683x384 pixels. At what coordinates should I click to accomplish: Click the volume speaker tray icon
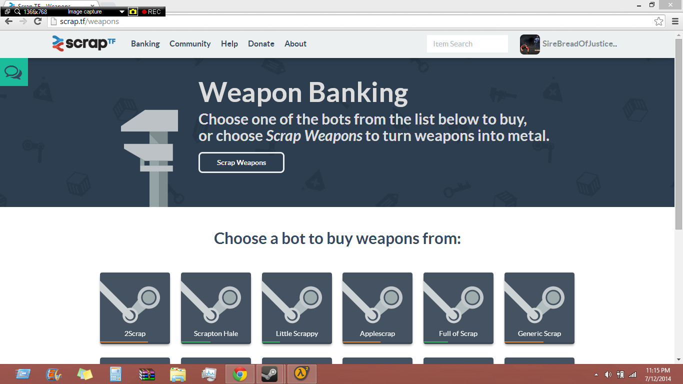[608, 374]
